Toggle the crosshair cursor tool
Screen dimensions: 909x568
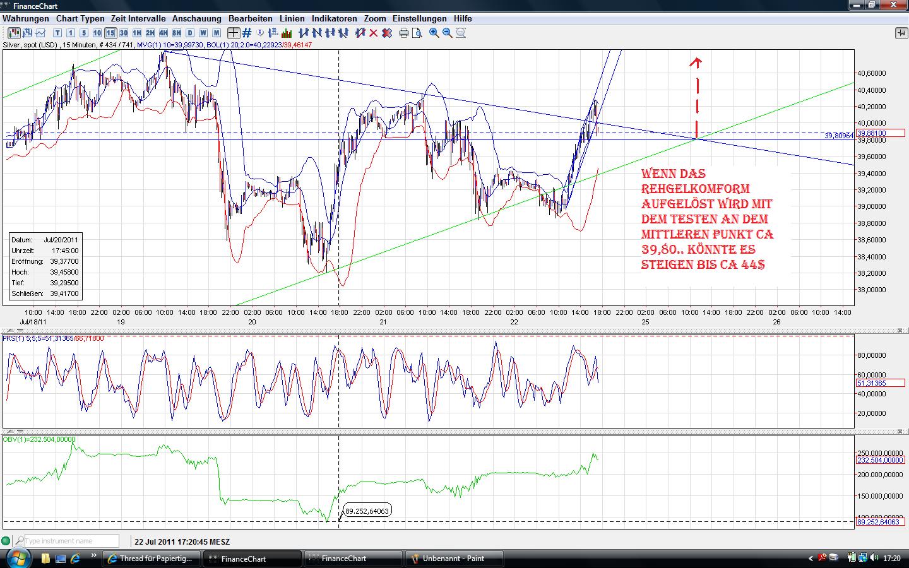point(234,33)
